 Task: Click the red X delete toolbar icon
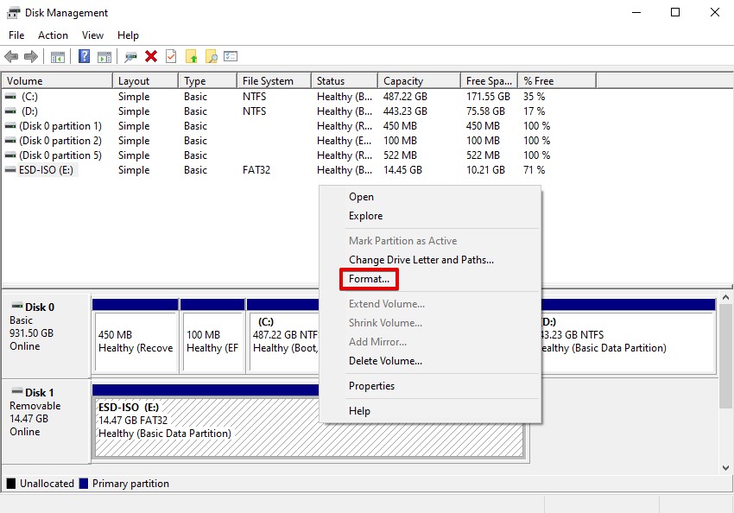[x=150, y=55]
